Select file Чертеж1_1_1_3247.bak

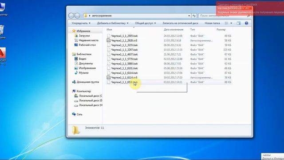click(x=124, y=50)
